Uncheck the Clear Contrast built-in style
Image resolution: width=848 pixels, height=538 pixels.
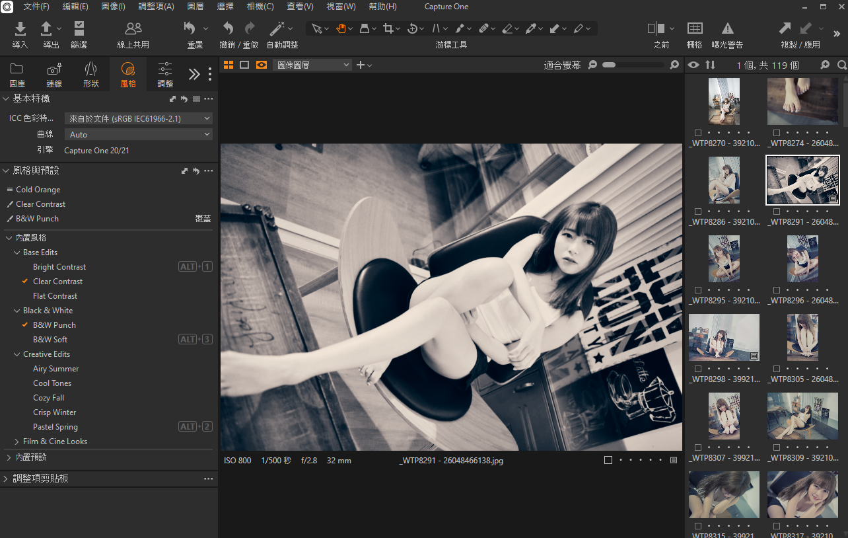(25, 282)
